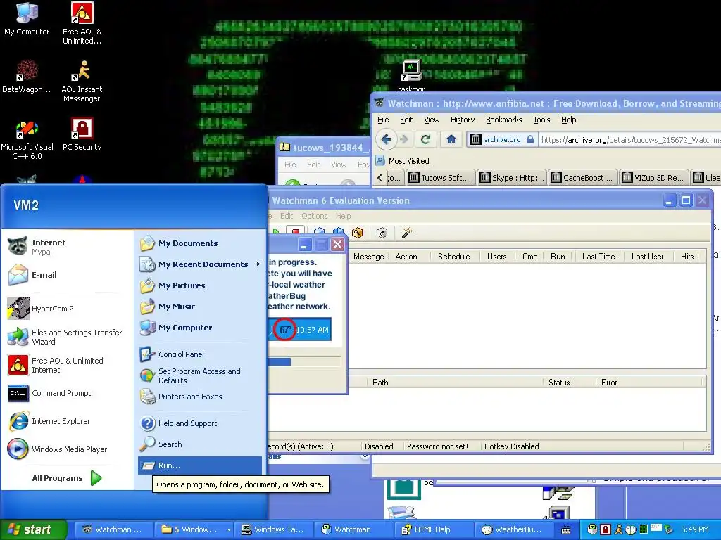Select Run... in Start menu
Screen dimensions: 721x540
[x=200, y=465]
